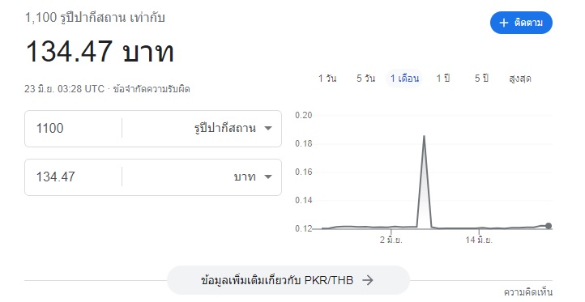Open the Pakistani rupee currency dropdown arrow
The width and height of the screenshot is (585, 302).
point(268,128)
